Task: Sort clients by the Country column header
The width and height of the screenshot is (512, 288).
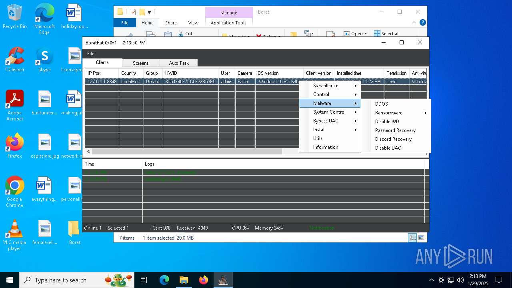Action: click(131, 73)
